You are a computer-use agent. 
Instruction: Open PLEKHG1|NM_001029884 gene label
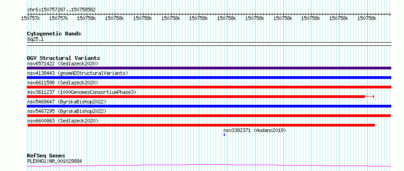click(x=54, y=161)
